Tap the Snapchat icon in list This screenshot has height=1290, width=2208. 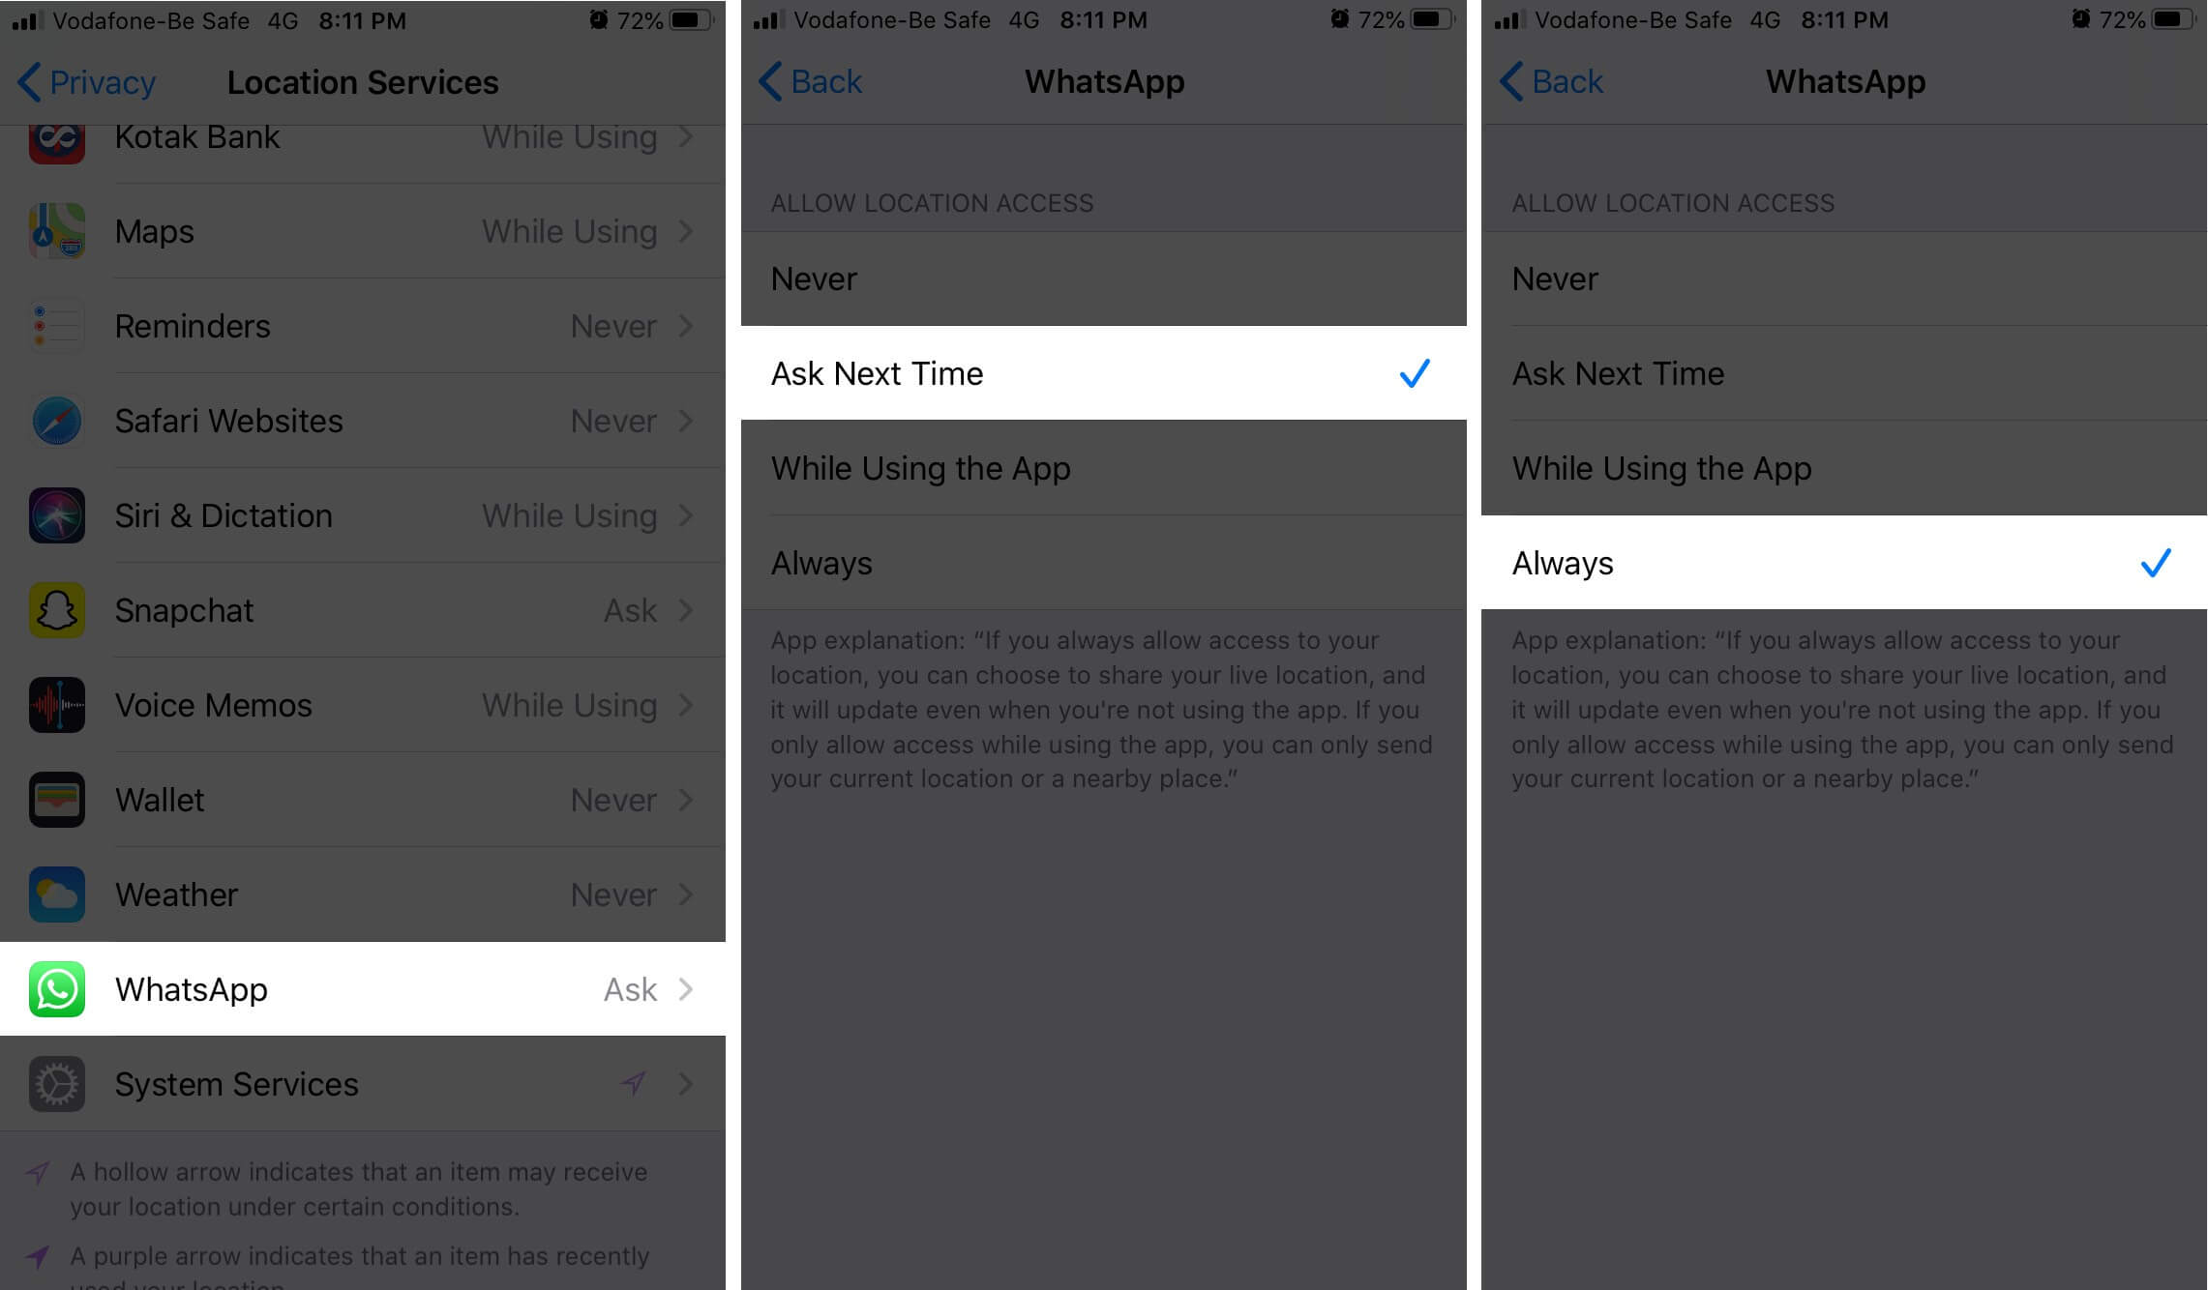54,608
